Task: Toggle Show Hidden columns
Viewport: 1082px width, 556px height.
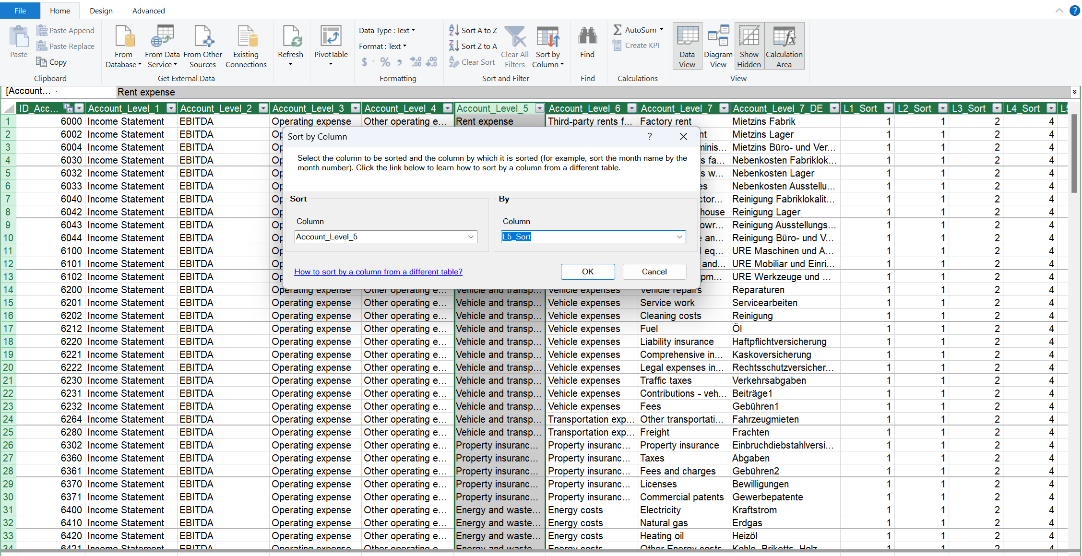Action: point(749,46)
